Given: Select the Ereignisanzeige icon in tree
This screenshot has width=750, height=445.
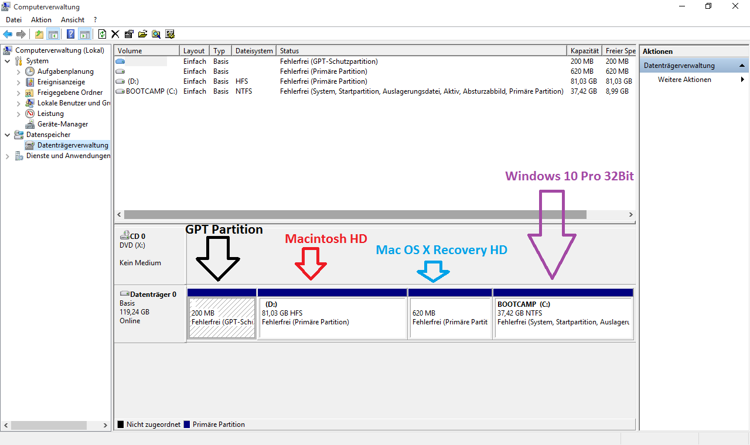Looking at the screenshot, I should (30, 82).
